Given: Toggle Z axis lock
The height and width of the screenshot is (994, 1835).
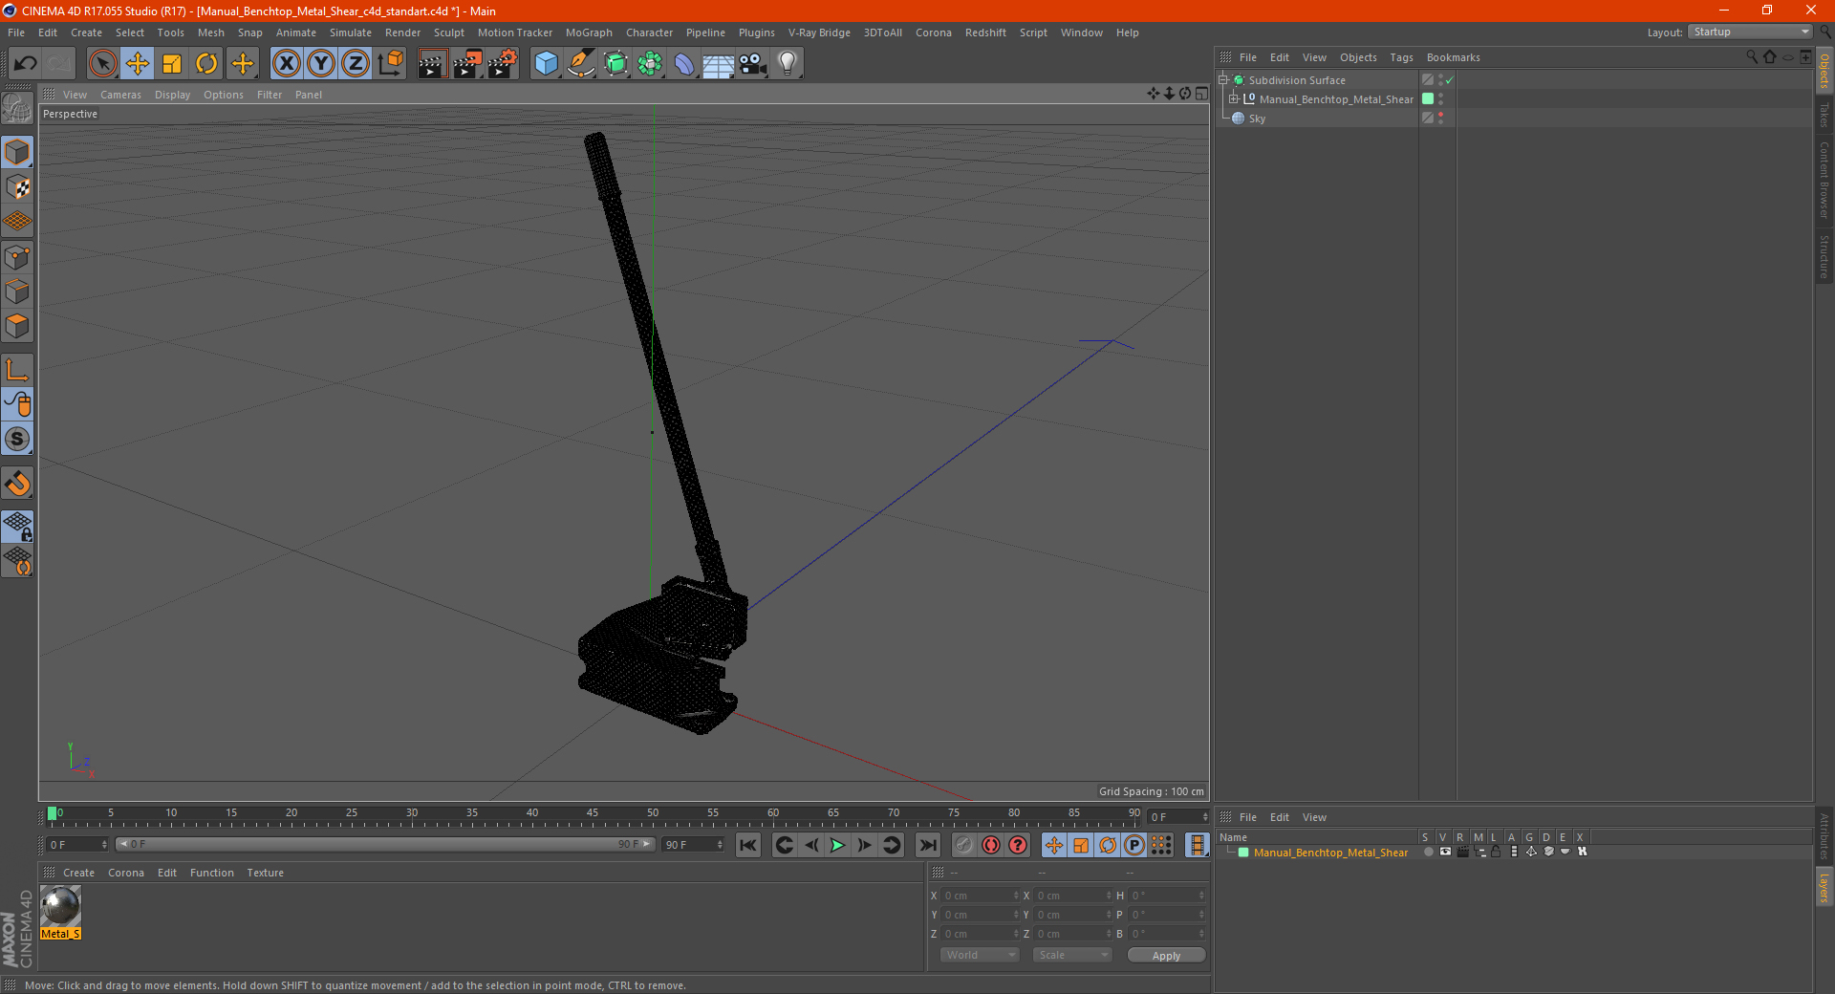Looking at the screenshot, I should pyautogui.click(x=356, y=63).
